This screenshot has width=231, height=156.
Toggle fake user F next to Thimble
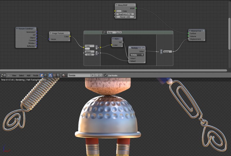(93, 75)
